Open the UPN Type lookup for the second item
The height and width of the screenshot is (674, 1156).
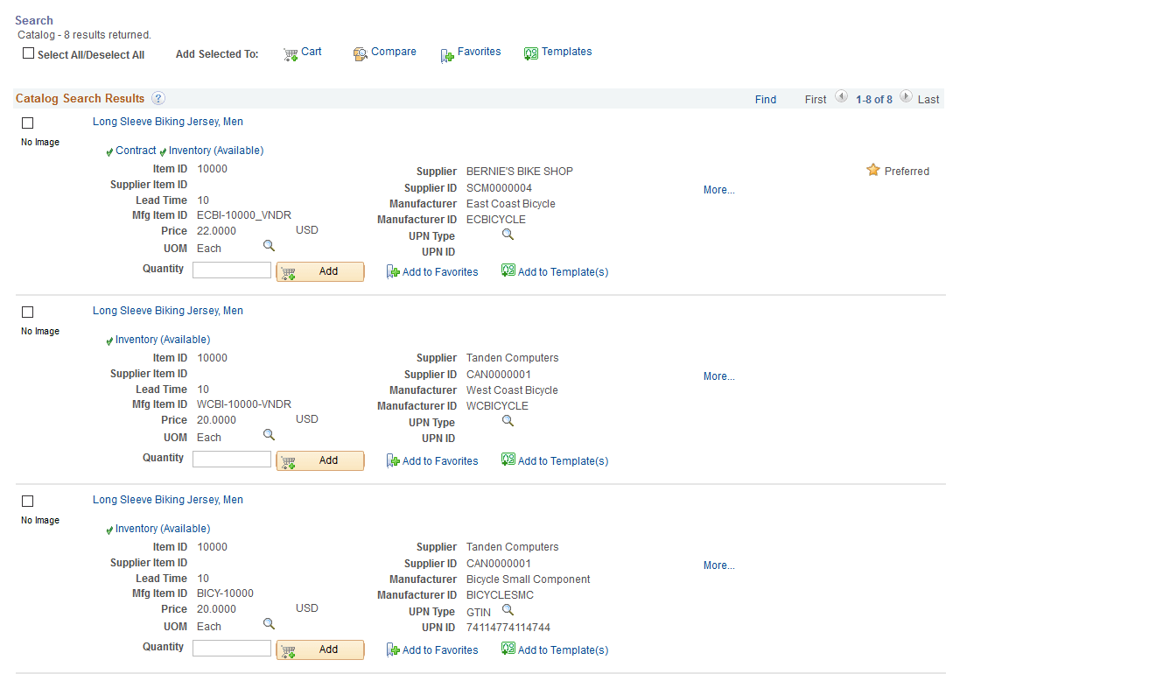508,420
